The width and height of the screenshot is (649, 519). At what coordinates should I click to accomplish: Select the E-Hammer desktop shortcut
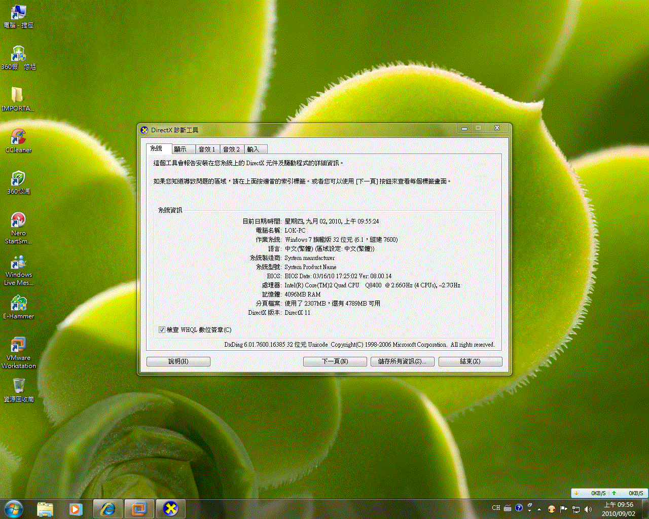pos(18,307)
